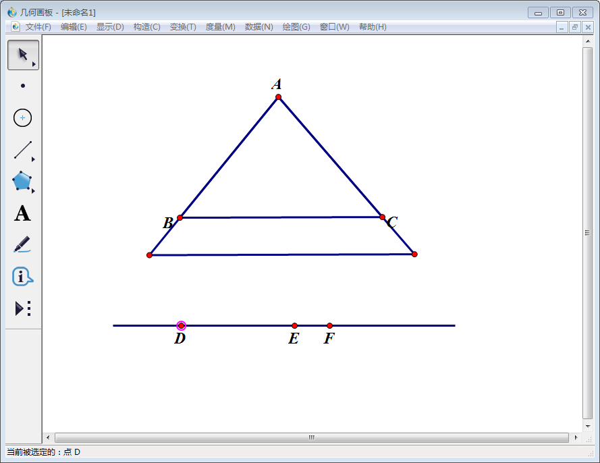Screen dimensions: 600x463
Task: Open the 数据(N) menu
Action: pyautogui.click(x=258, y=27)
